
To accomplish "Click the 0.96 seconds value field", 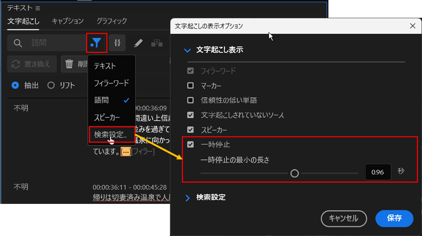I will pos(378,172).
